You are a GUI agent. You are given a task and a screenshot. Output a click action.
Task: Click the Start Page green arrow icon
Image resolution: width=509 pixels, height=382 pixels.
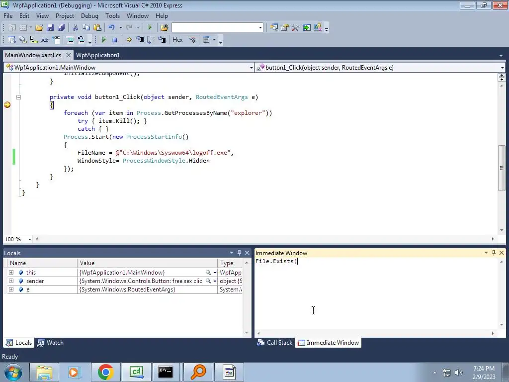tap(306, 28)
